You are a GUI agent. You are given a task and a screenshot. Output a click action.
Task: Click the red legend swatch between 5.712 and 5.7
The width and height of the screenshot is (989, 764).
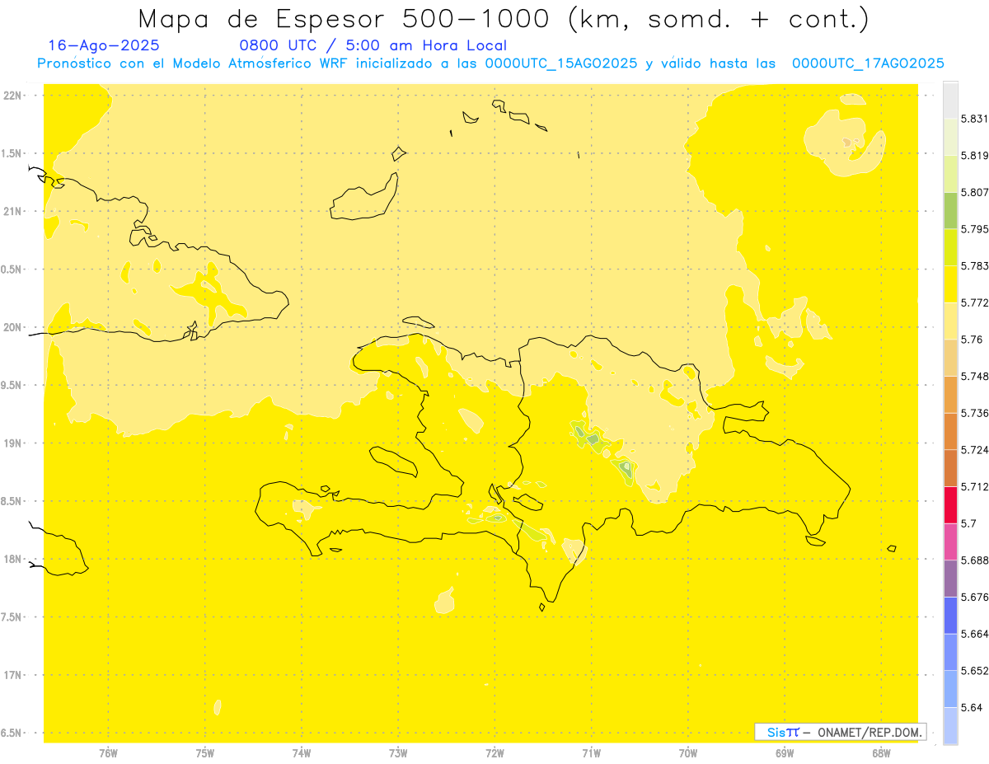(x=950, y=504)
